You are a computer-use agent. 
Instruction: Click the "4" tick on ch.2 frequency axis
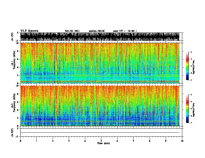click(x=18, y=110)
